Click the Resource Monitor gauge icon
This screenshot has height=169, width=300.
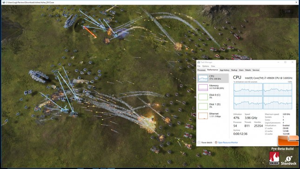(x=216, y=142)
